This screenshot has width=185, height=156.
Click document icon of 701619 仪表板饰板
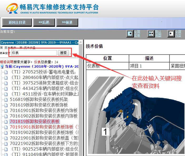click(x=6, y=105)
